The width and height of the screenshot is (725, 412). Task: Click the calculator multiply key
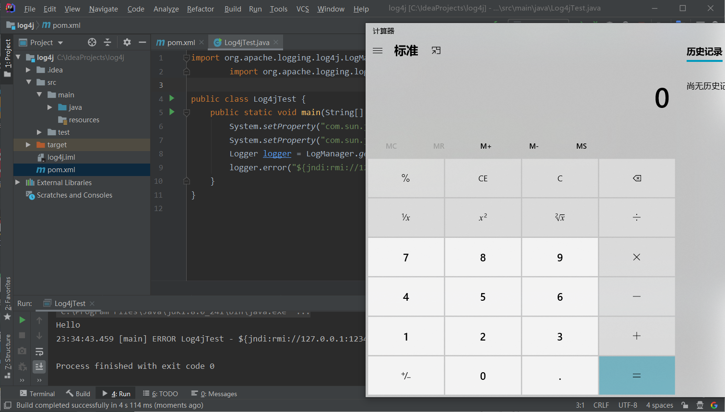637,257
